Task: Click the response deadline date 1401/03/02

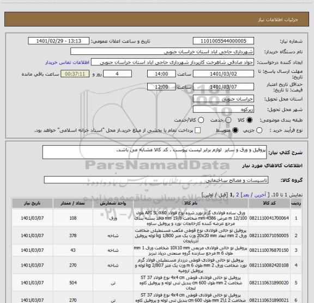Action: tap(224, 74)
